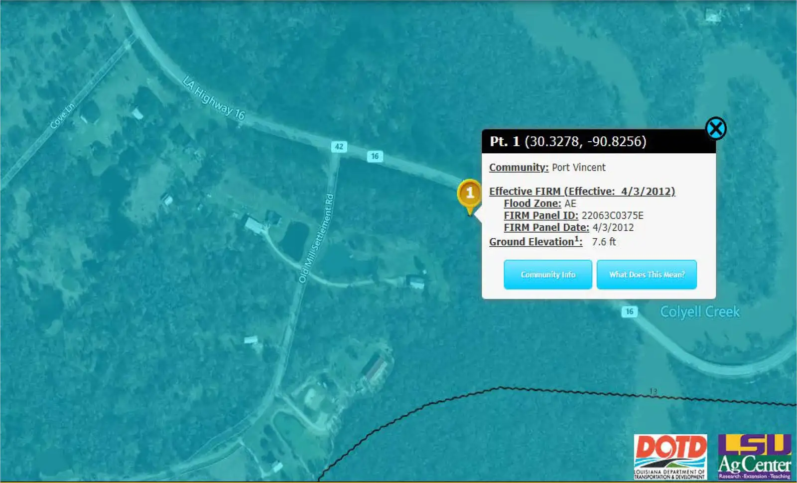This screenshot has width=797, height=483.
Task: Click the Cove Ln road label
Action: coord(63,115)
